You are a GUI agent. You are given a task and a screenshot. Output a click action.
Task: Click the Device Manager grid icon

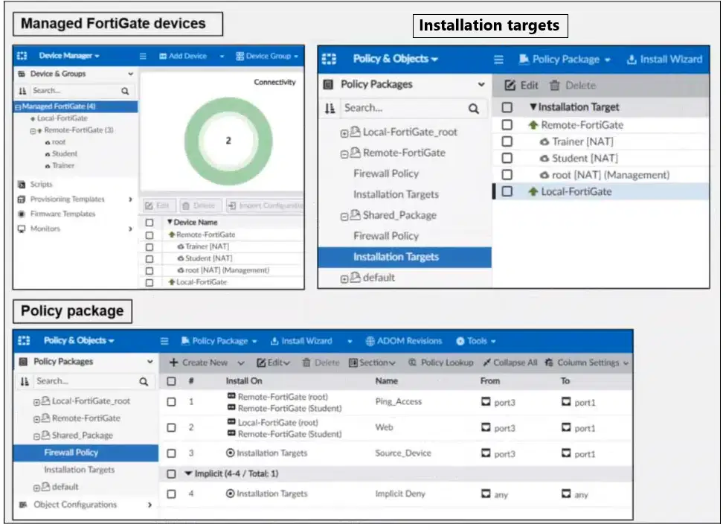[x=22, y=56]
